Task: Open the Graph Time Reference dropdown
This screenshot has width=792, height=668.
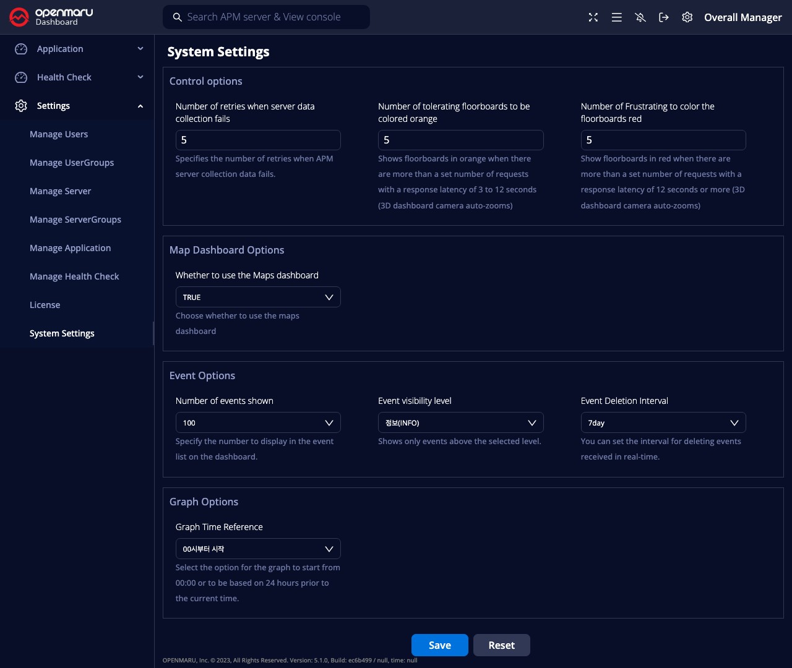Action: pyautogui.click(x=258, y=549)
